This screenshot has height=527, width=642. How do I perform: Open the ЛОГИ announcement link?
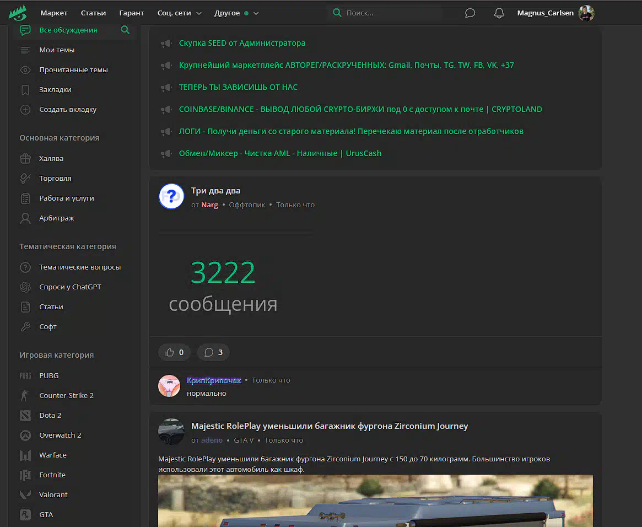click(x=351, y=131)
